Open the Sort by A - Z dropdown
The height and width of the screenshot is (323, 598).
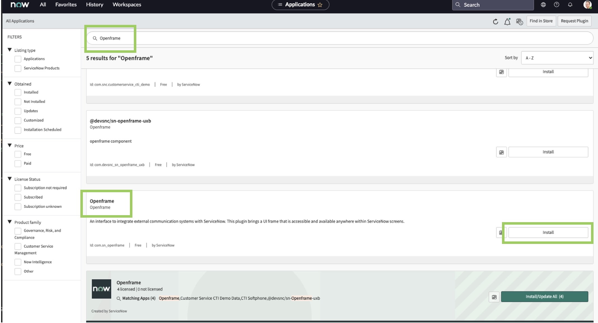557,58
